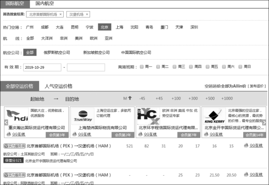Click the empty end date field
269x185 pixels.
pos(86,67)
